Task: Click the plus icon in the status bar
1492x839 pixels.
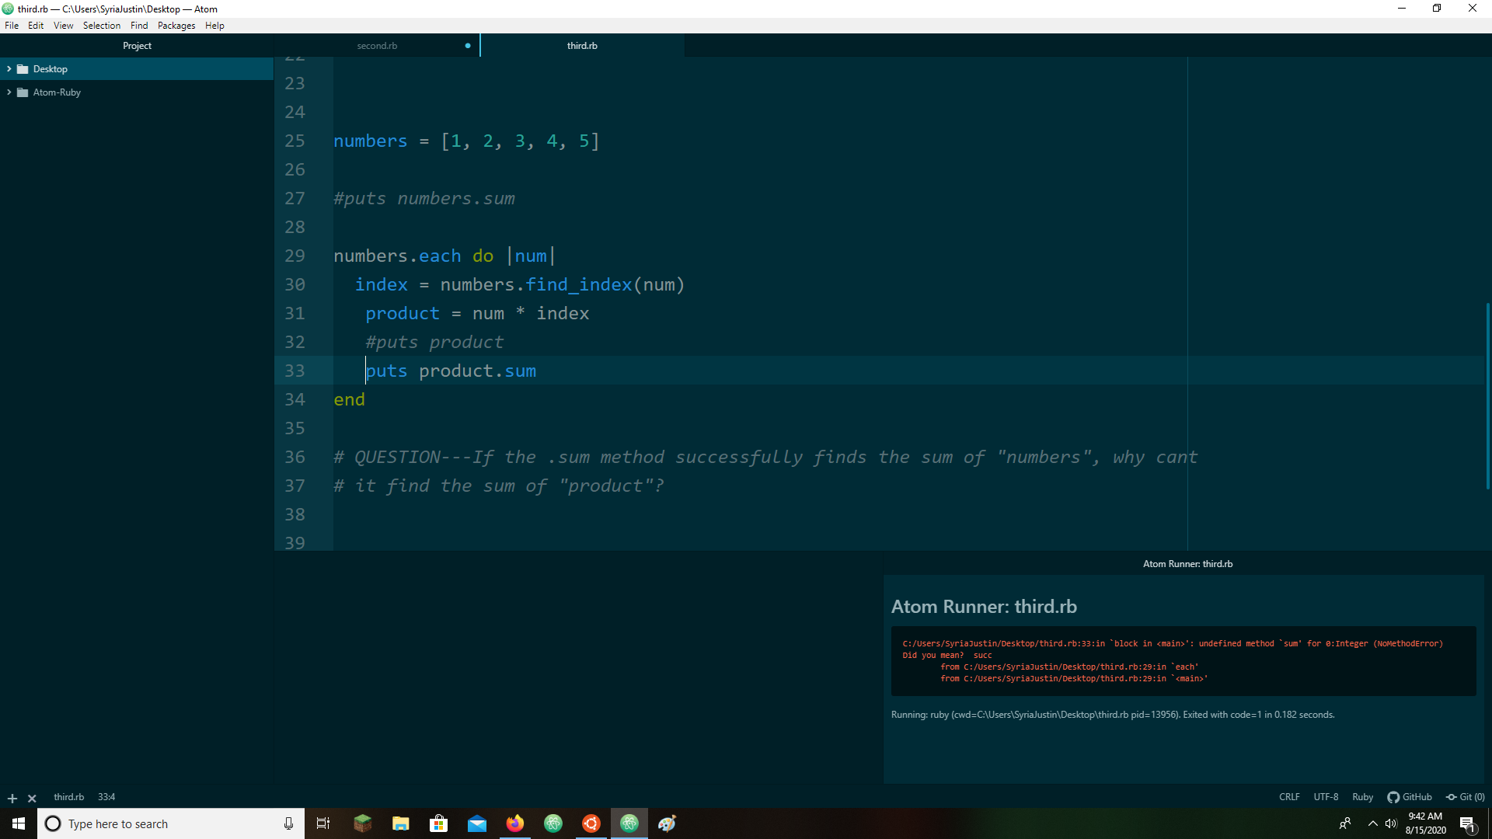Action: tap(12, 798)
